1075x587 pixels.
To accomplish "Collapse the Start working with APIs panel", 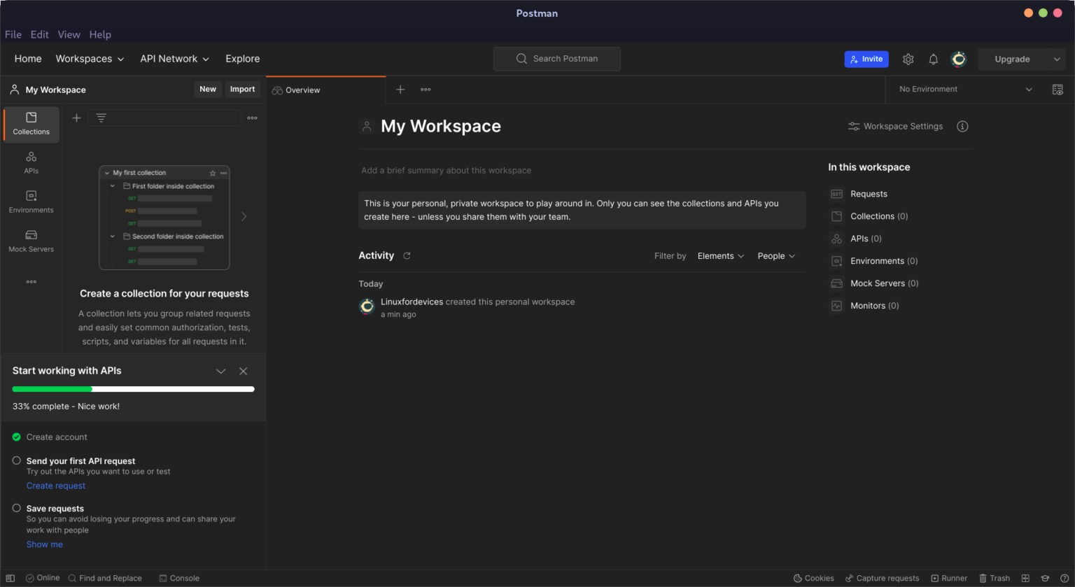I will 221,371.
